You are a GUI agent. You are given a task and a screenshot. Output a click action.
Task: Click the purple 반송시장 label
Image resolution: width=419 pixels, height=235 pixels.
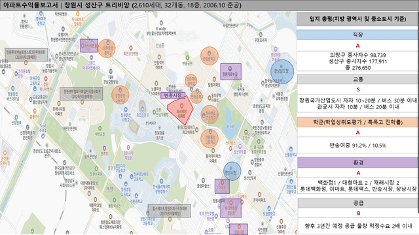coord(173,95)
